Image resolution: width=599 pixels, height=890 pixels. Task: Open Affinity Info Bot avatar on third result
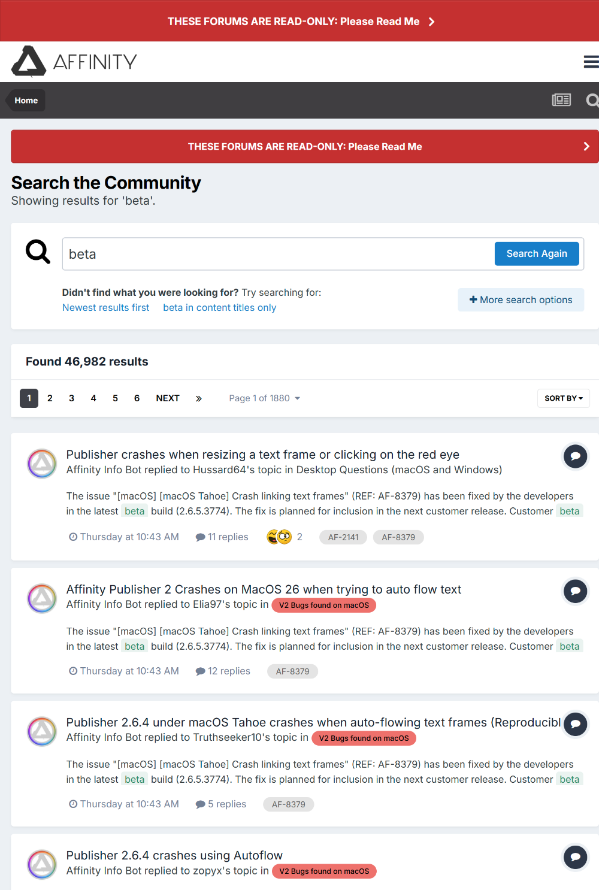point(42,731)
